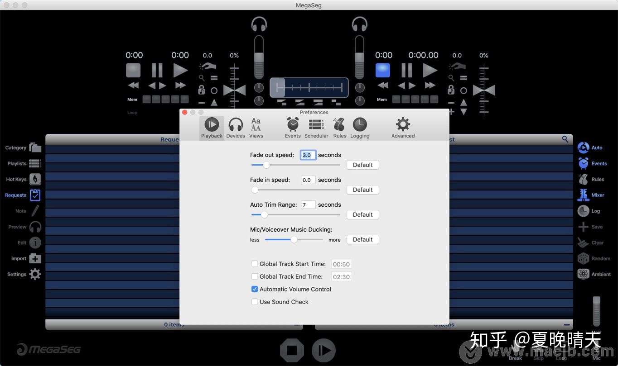The image size is (618, 366).
Task: Click the right deck key lock icon
Action: tap(451, 90)
